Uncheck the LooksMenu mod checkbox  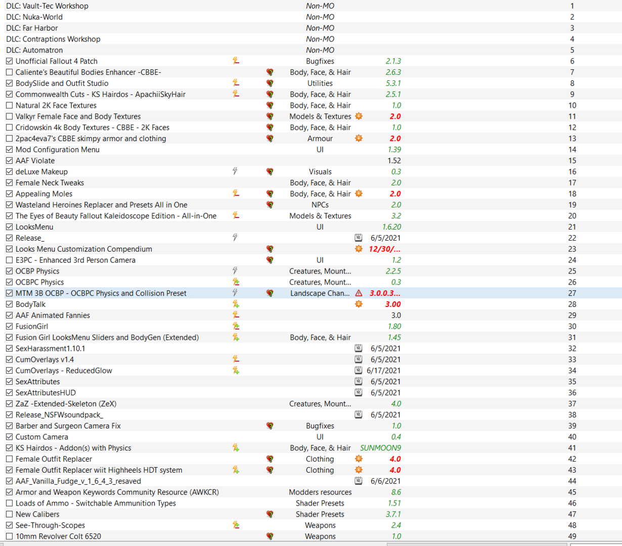pyautogui.click(x=9, y=227)
